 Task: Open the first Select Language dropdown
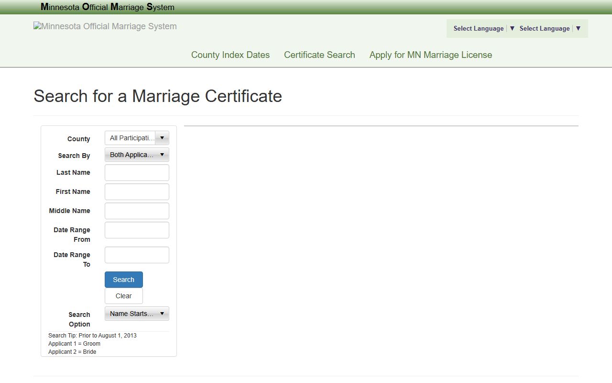pyautogui.click(x=484, y=28)
